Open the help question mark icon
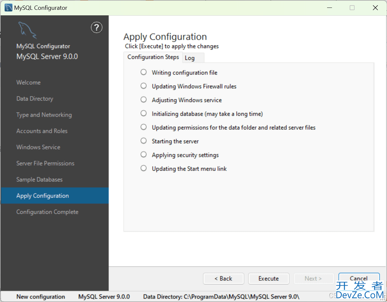The height and width of the screenshot is (302, 387). pos(97,27)
